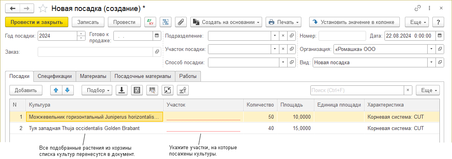Add form to favorites with star icon
This screenshot has height=159, width=452.
(x=44, y=8)
